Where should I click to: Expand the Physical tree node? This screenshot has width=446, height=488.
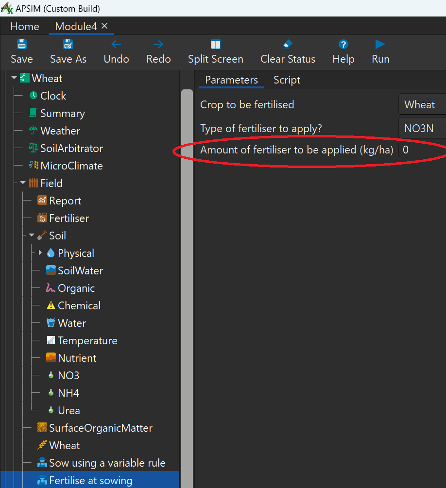40,252
